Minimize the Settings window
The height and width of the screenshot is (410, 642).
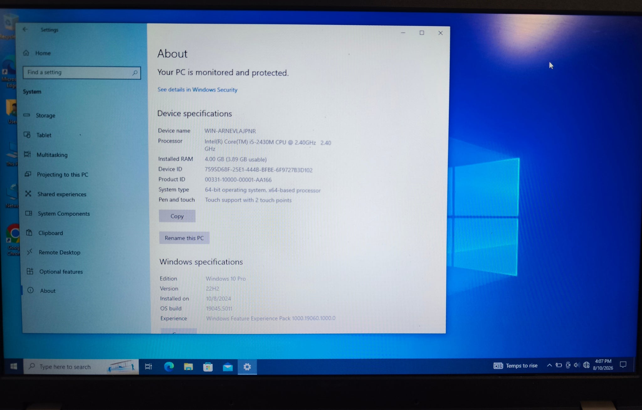[403, 33]
